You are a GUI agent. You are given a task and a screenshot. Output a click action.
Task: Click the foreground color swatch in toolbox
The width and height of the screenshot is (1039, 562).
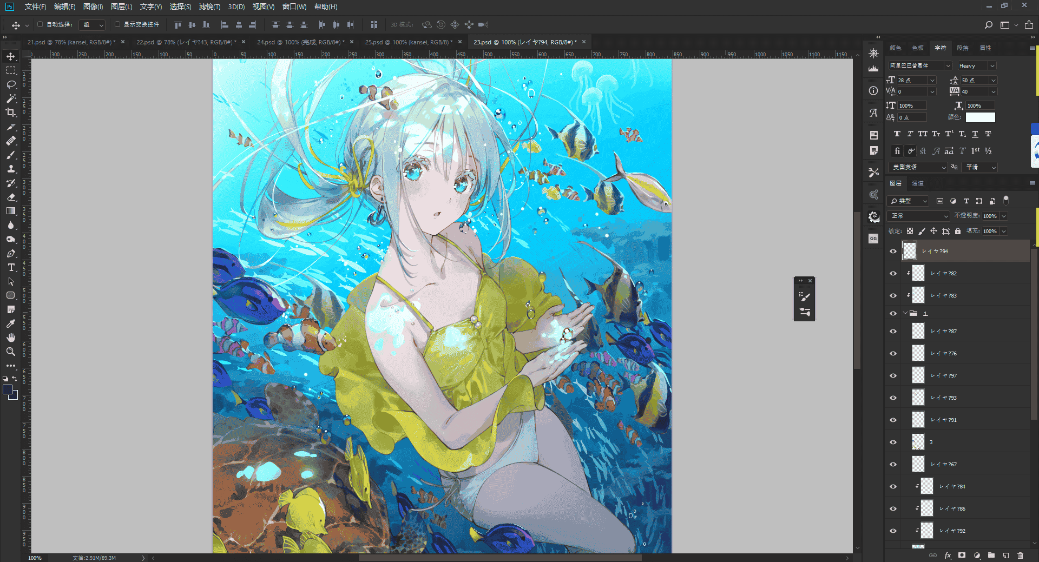tap(8, 389)
